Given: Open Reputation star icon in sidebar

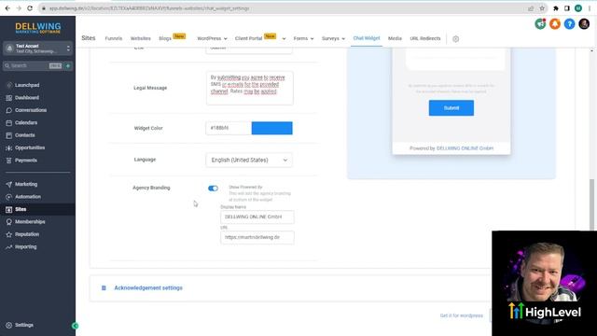Looking at the screenshot, I should point(9,234).
